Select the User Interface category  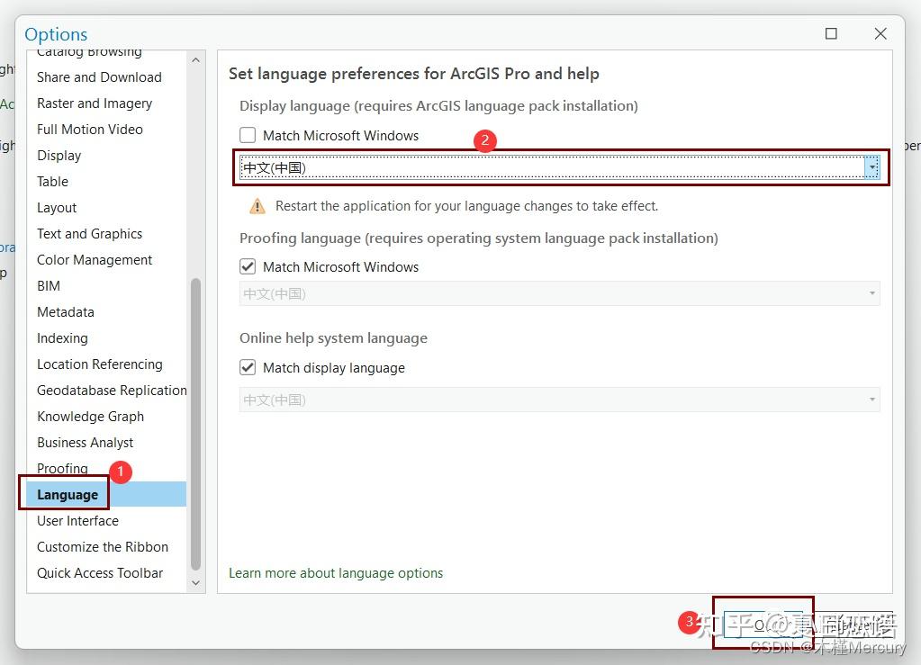click(x=77, y=520)
